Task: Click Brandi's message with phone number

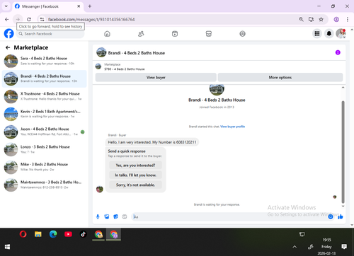Action: [152, 142]
